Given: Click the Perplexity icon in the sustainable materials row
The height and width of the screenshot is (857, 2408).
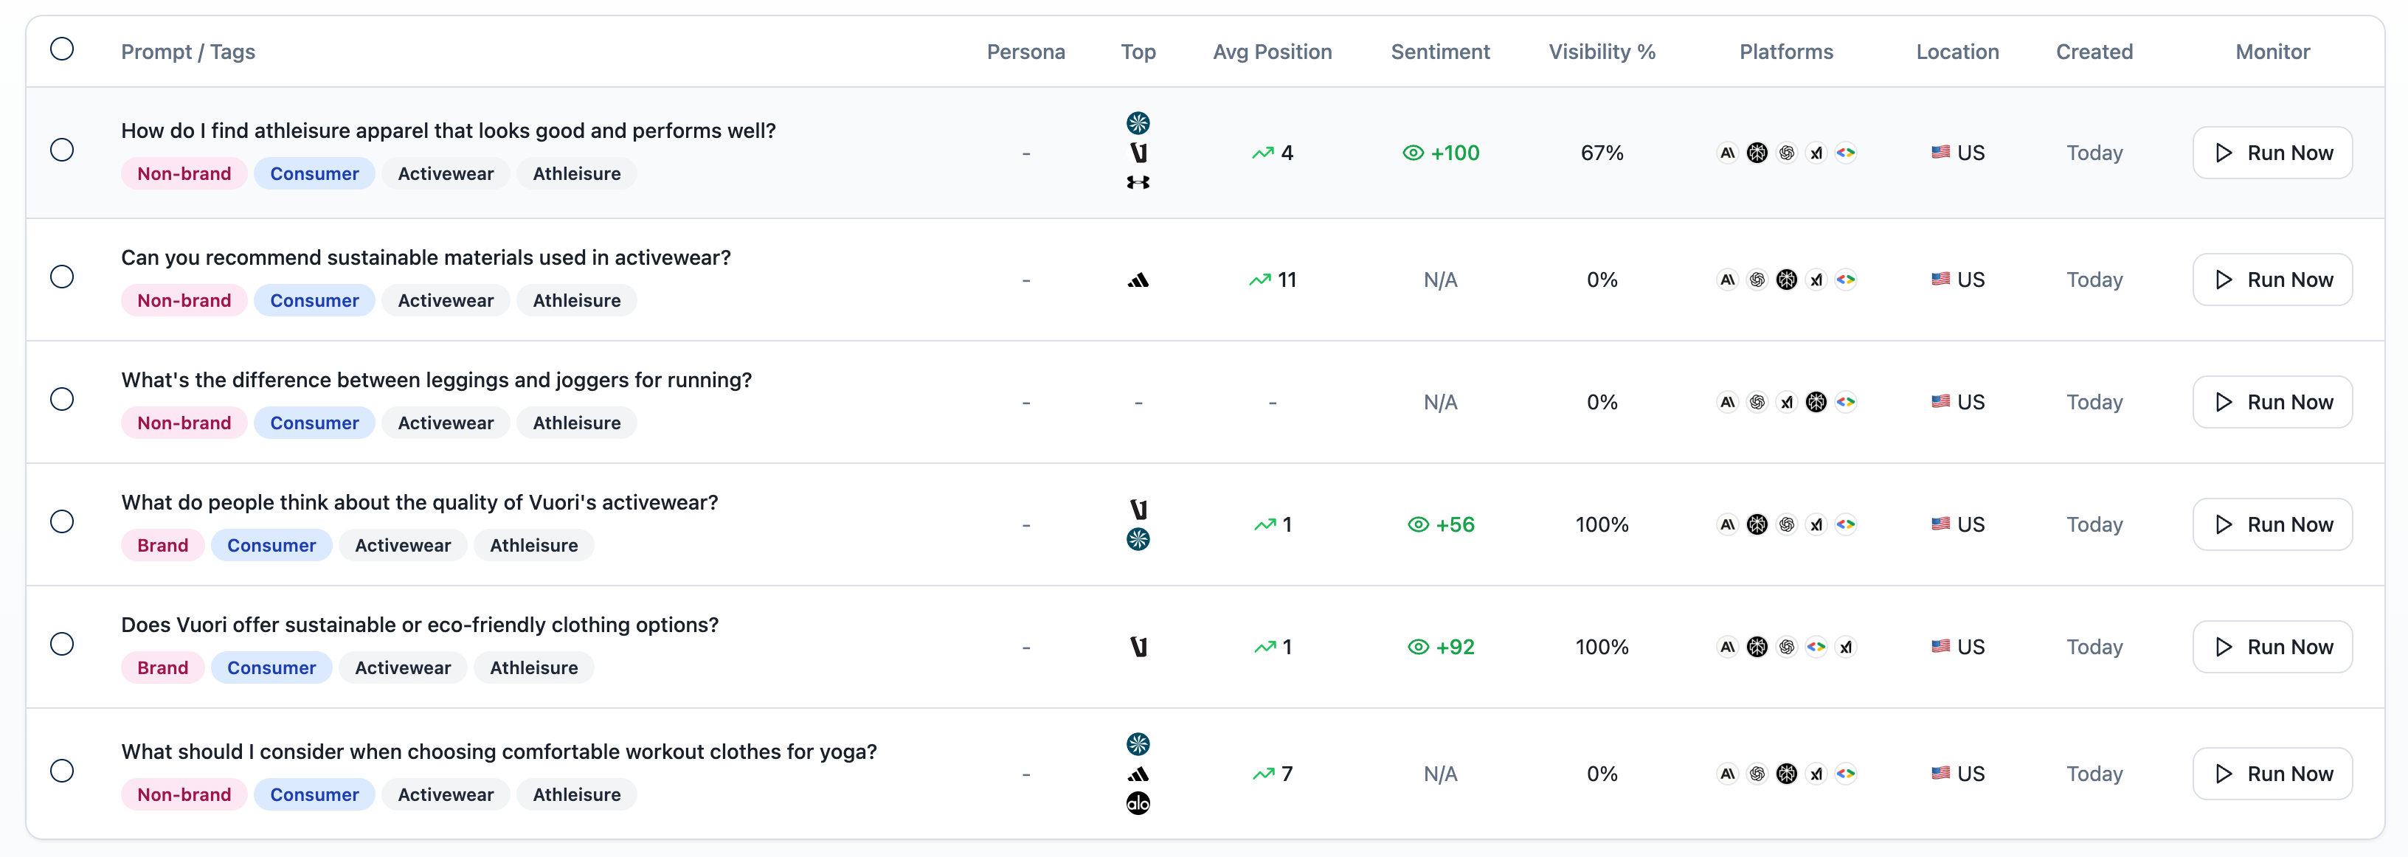Looking at the screenshot, I should [1786, 280].
